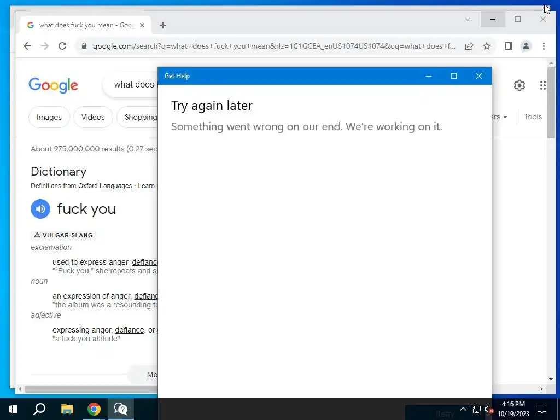Click Chrome vertical scrollbar down arrow

(551, 380)
